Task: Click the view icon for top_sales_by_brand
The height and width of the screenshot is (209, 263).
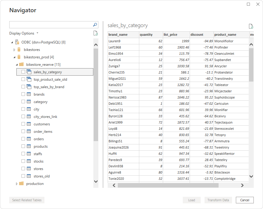Action: [x=29, y=87]
